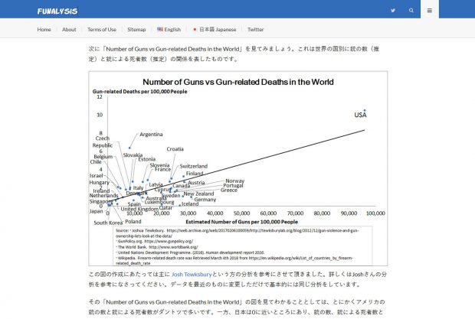This screenshot has width=475, height=319.
Task: Click the 100,000 x-axis tick label
Action: (375, 213)
